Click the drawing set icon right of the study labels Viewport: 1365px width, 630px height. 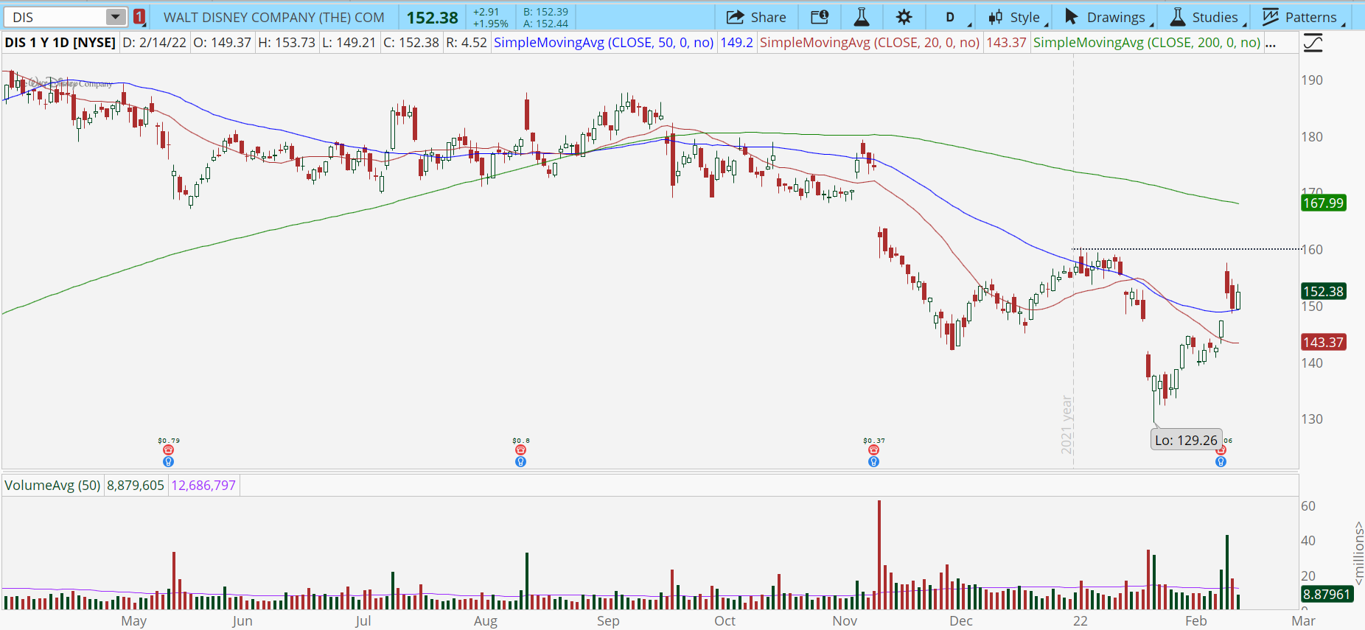1313,43
